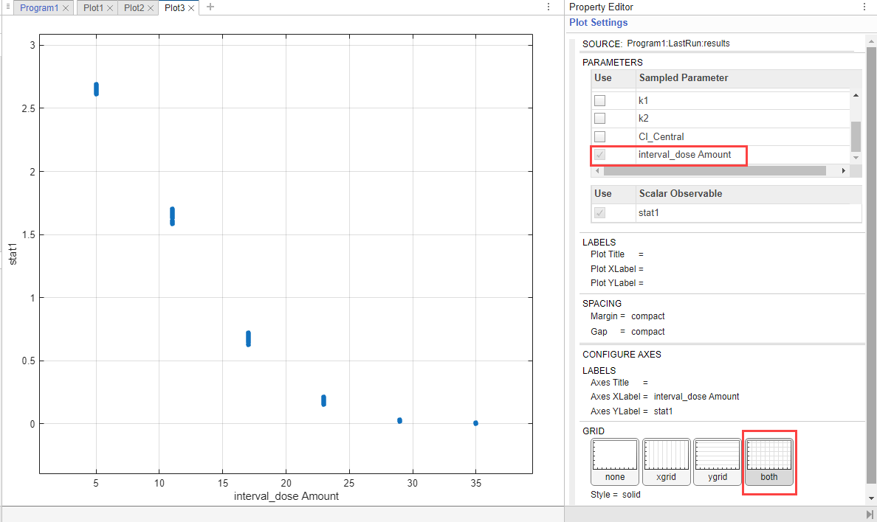Collapse the Property Editor panel arrow
Viewport: 877px width, 522px height.
point(870,514)
